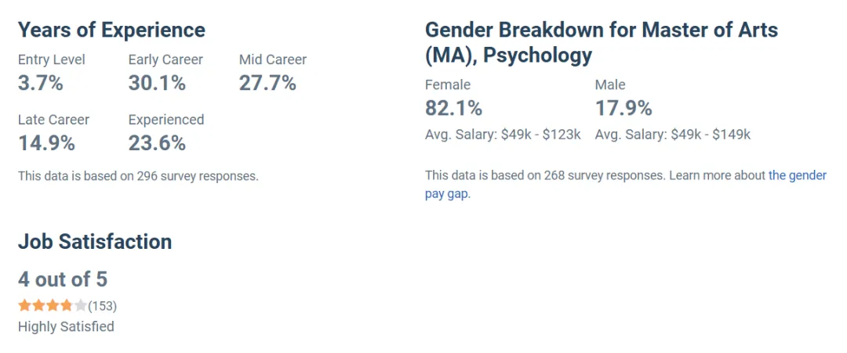
Task: Click the Female 82.1% figure
Action: (454, 108)
